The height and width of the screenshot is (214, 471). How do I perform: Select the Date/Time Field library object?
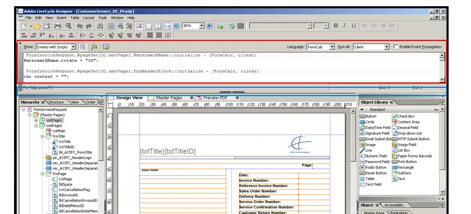[x=375, y=127]
